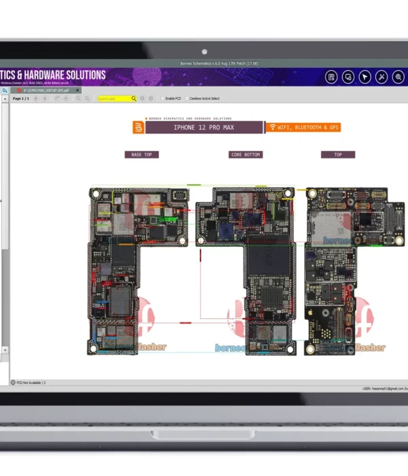This screenshot has width=408, height=476.
Task: Click the PCD Not Available status indicator circle
Action: tap(13, 382)
